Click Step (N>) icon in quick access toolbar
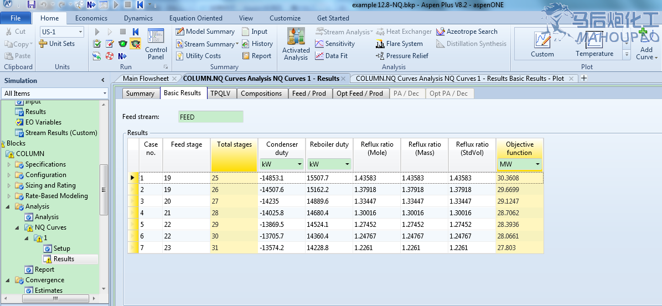 click(92, 5)
